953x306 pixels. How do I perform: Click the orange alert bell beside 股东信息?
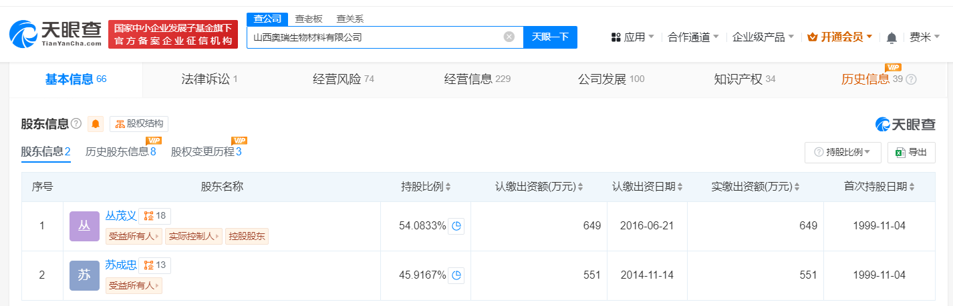(x=96, y=124)
